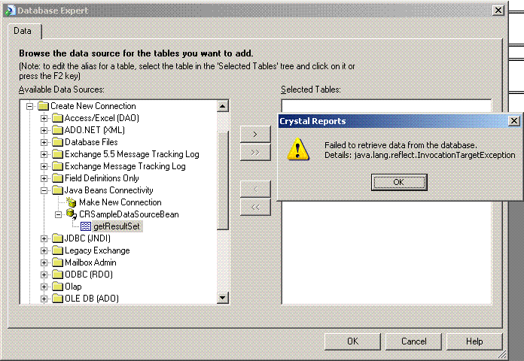Viewport: 524px width, 361px height.
Task: Open Help for Database Expert
Action: (474, 341)
